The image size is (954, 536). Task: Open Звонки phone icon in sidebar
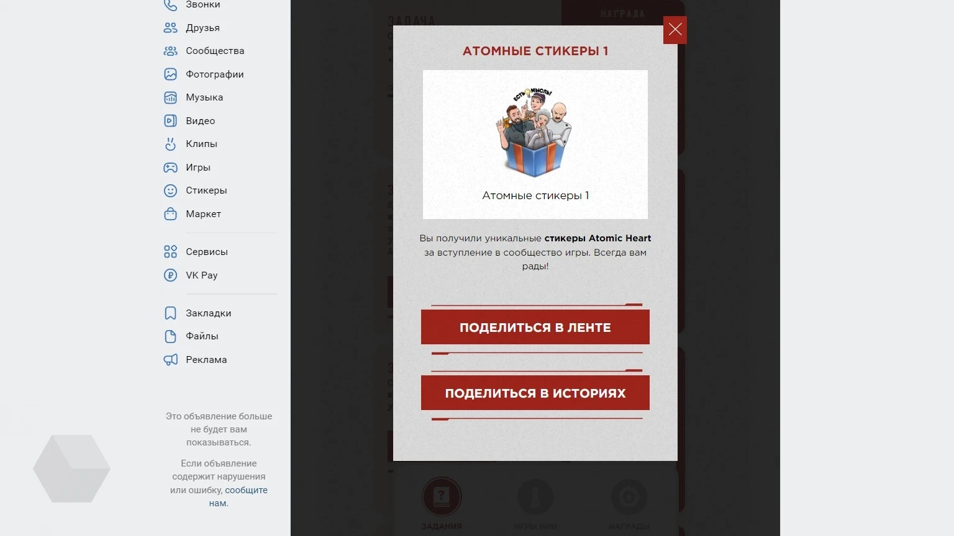click(x=170, y=5)
